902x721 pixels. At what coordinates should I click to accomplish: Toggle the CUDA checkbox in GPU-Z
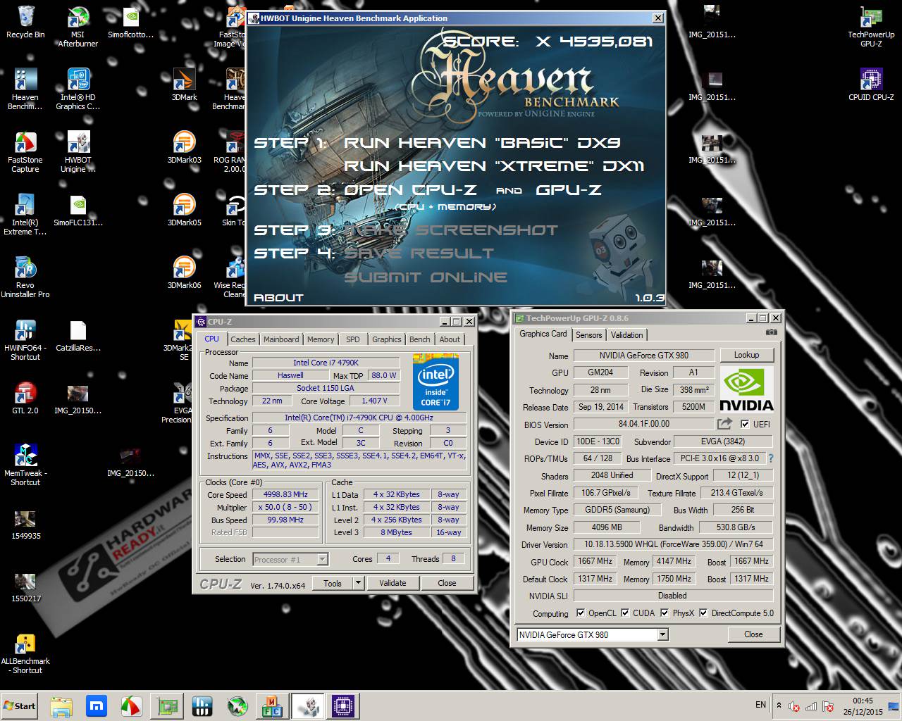point(625,613)
